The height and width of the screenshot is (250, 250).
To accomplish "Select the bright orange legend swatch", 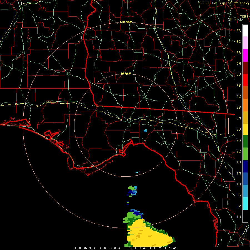I will point(245,105).
